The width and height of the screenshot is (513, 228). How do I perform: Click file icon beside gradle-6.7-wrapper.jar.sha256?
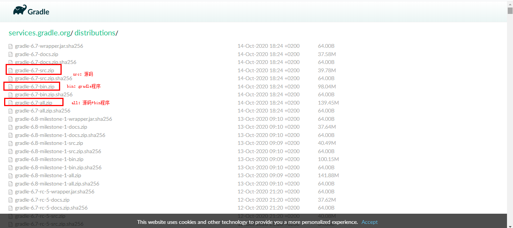point(11,46)
